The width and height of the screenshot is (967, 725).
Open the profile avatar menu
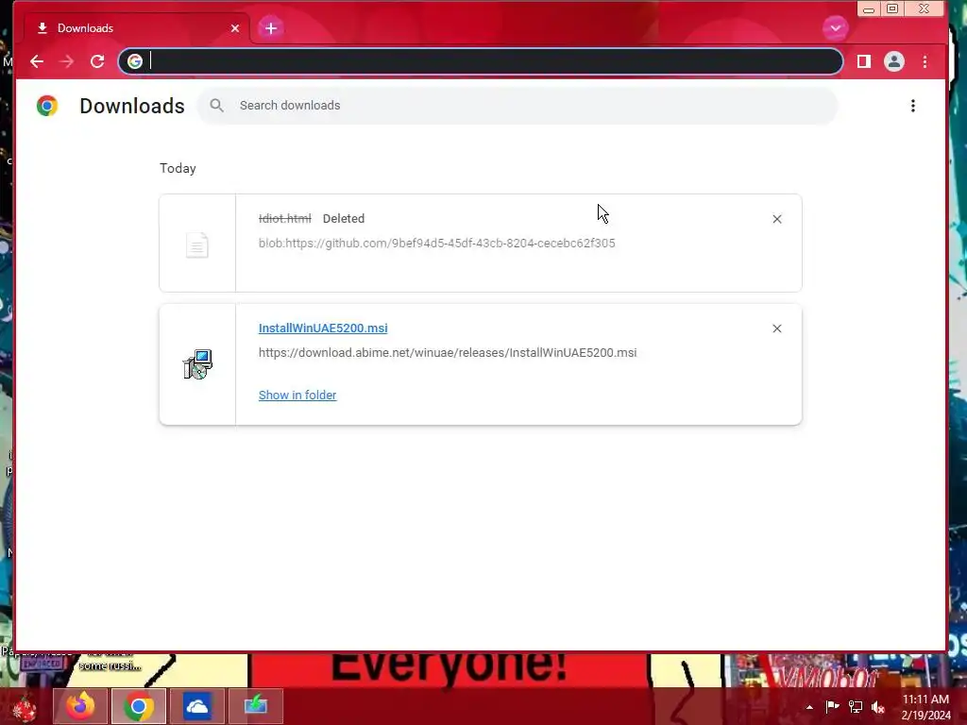894,61
